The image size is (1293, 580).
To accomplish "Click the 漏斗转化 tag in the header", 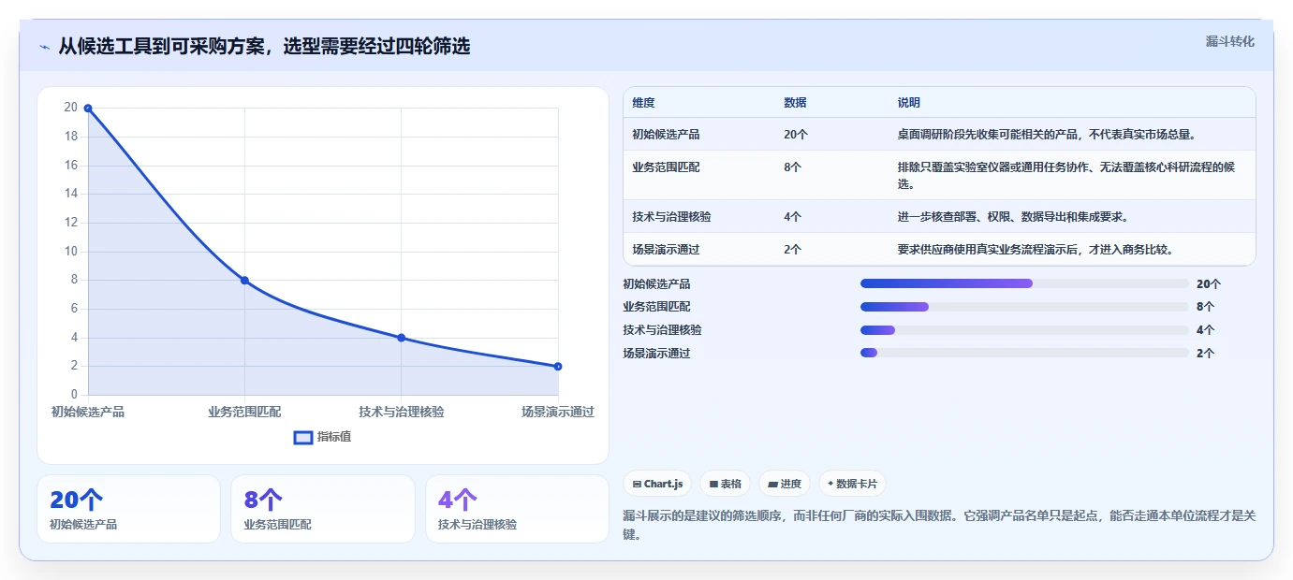I will coord(1229,41).
